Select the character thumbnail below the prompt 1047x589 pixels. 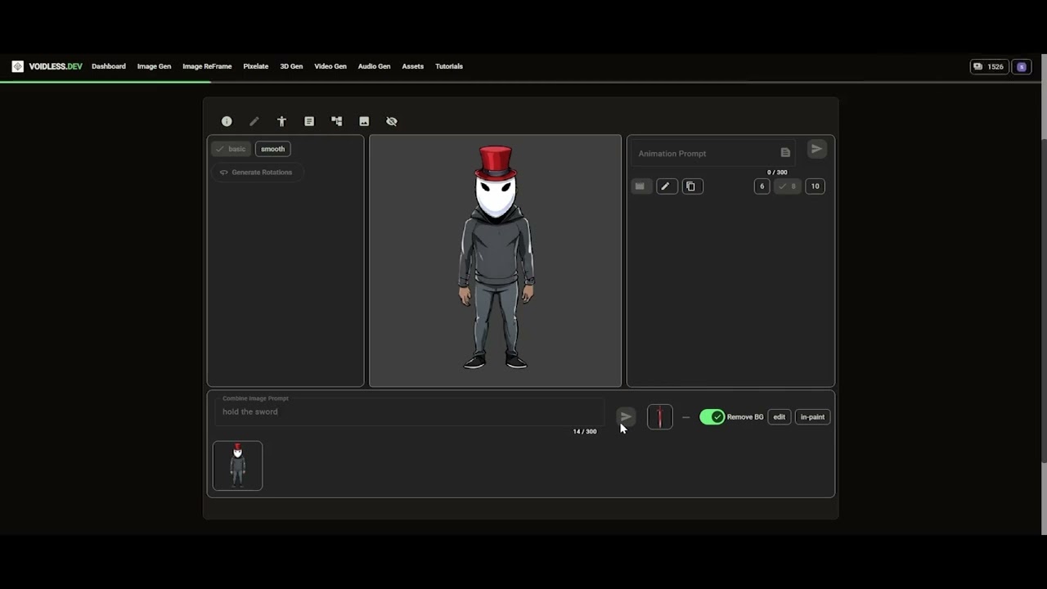coord(238,465)
